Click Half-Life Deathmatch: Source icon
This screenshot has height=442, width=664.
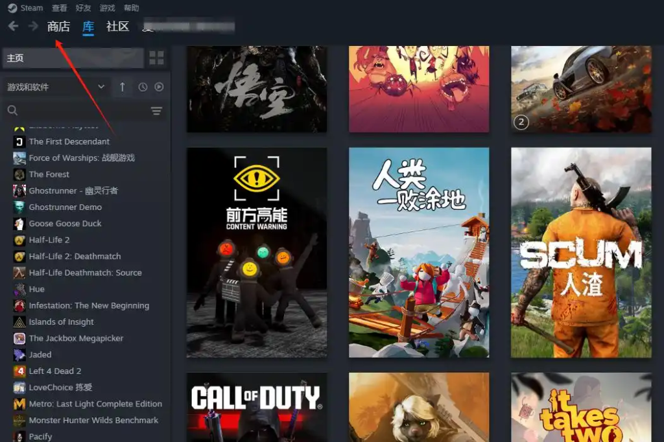click(x=19, y=273)
